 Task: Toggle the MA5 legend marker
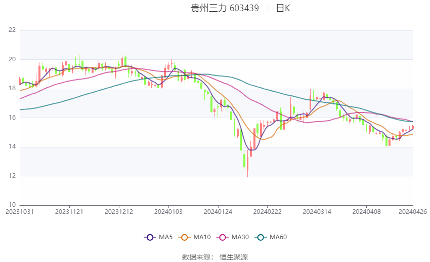pyautogui.click(x=150, y=237)
